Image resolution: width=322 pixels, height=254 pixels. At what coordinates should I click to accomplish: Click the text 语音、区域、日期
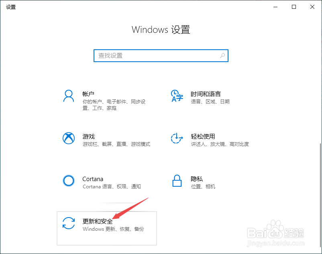pos(210,102)
